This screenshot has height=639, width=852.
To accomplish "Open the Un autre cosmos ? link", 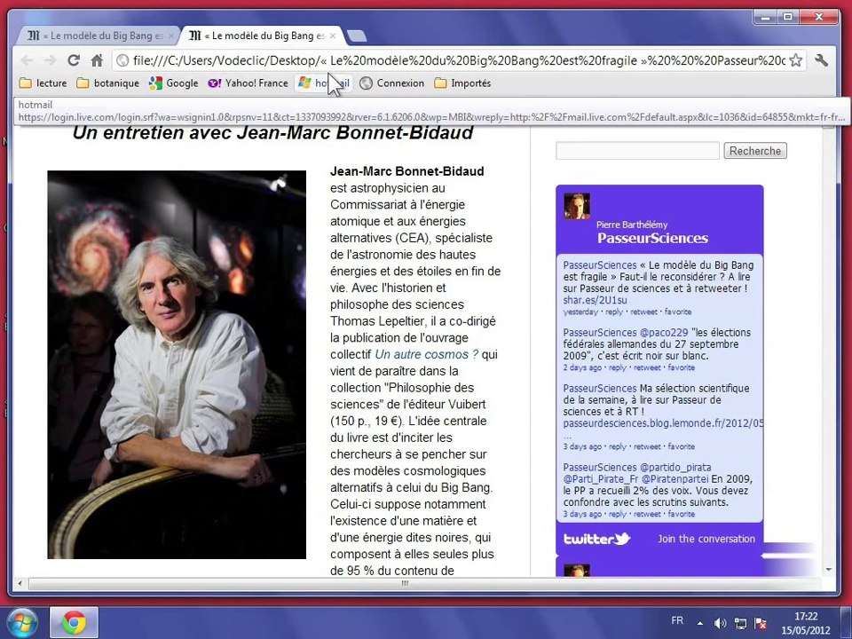I will (427, 354).
